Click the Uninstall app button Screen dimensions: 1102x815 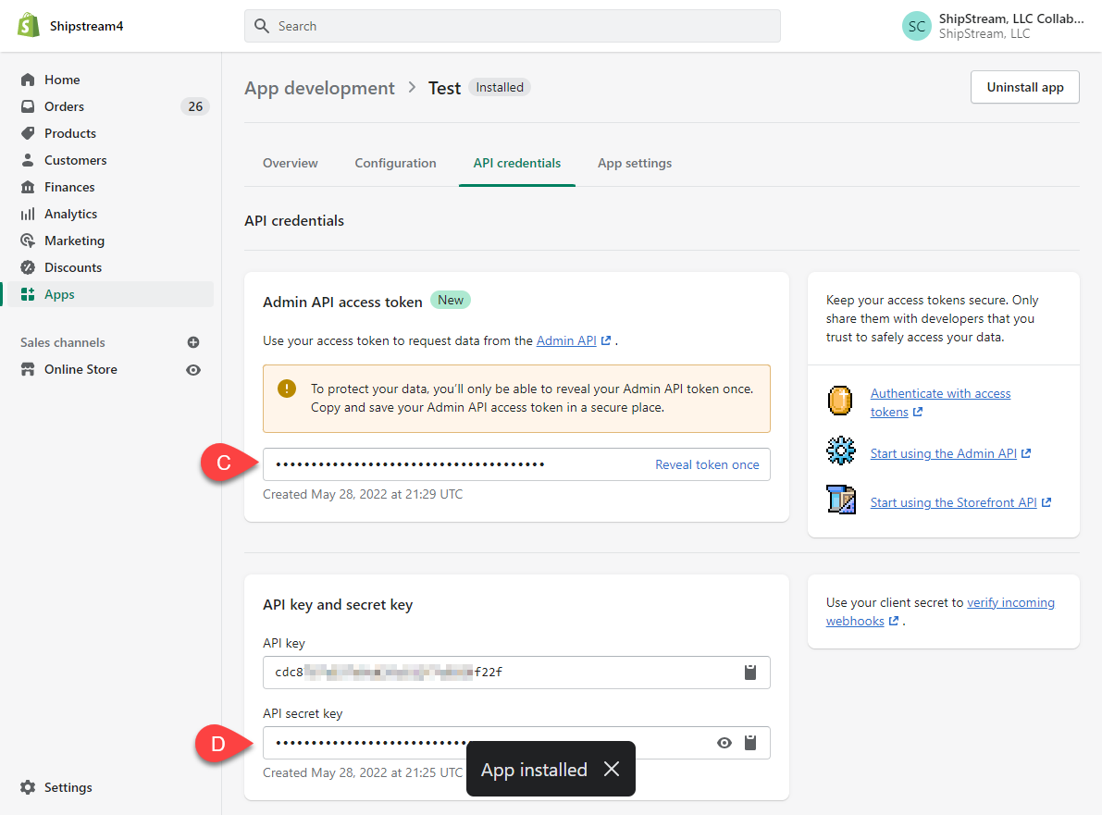pyautogui.click(x=1024, y=87)
